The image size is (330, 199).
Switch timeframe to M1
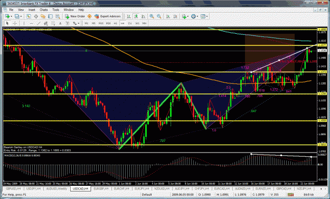[87, 23]
